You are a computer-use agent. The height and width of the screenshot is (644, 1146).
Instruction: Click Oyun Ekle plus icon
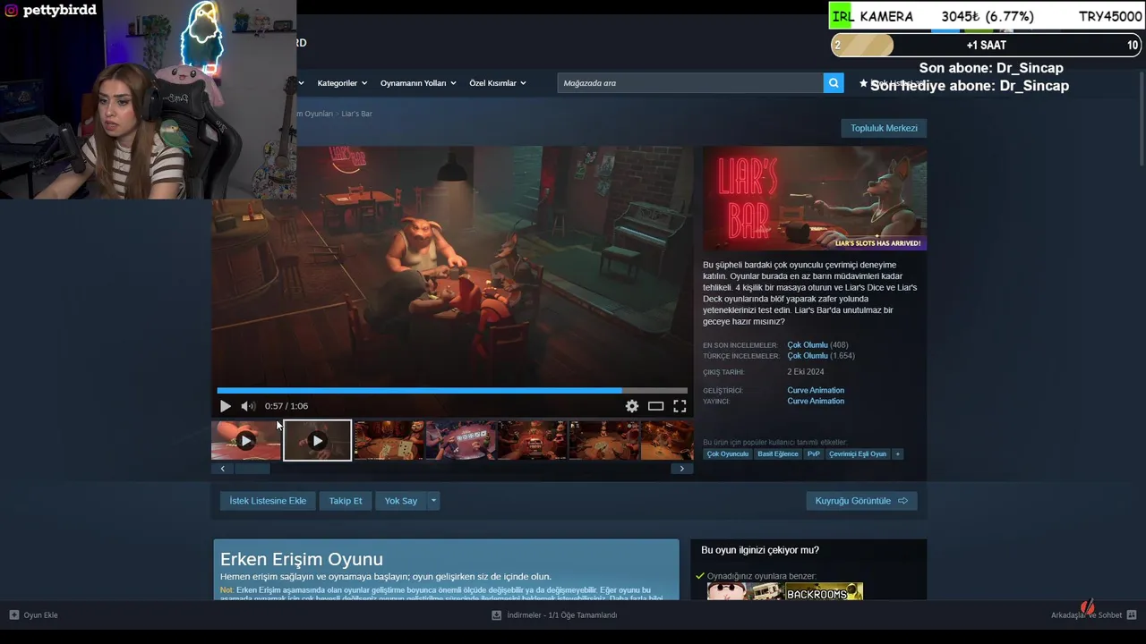point(14,615)
